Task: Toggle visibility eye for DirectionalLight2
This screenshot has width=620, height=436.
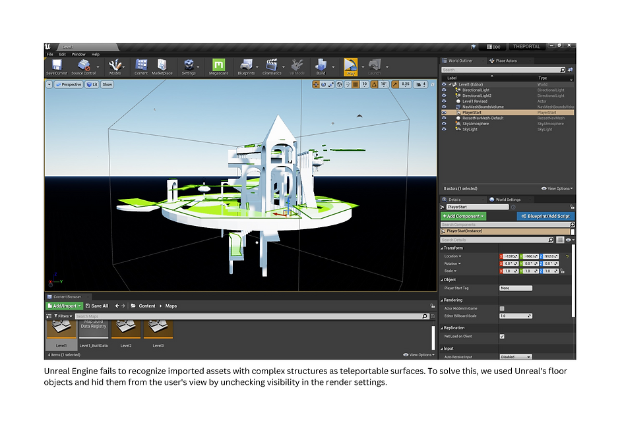Action: [x=444, y=95]
